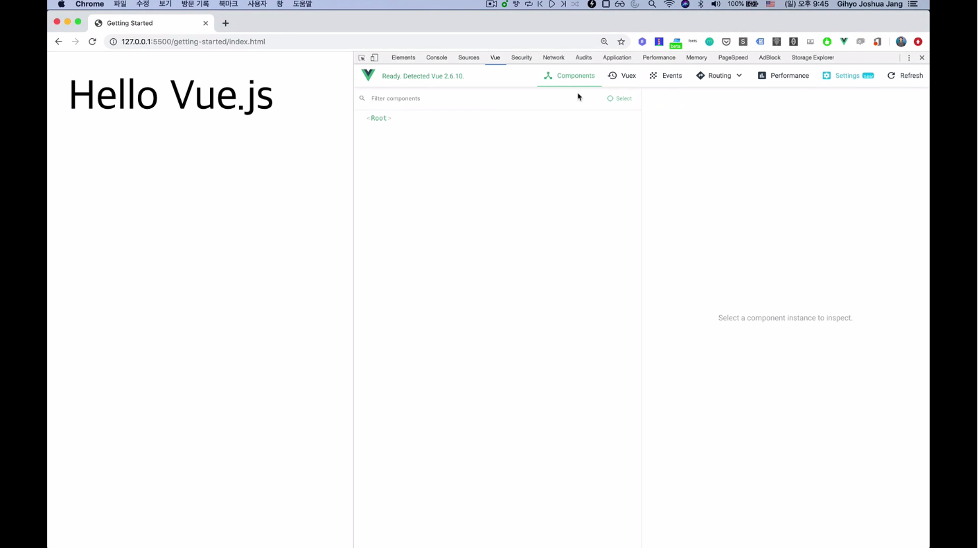Open the Vuex history tab
The image size is (978, 548).
point(622,76)
